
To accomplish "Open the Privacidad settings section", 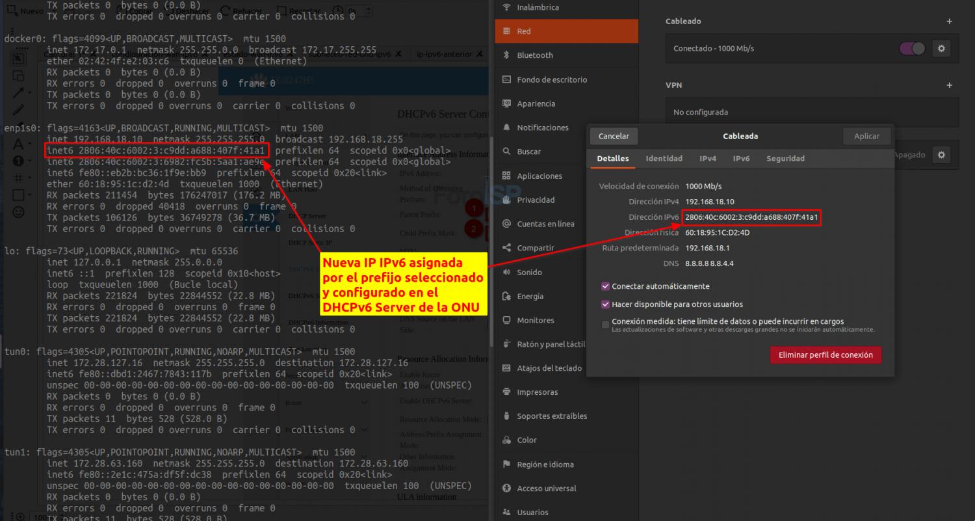I will tap(536, 200).
